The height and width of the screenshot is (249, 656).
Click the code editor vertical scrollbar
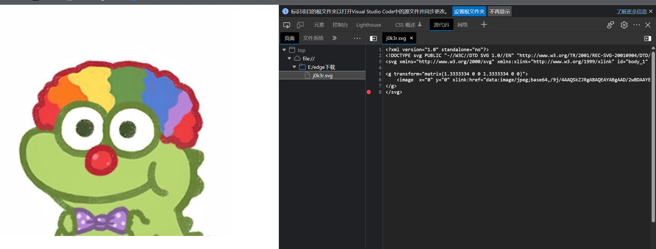click(653, 137)
